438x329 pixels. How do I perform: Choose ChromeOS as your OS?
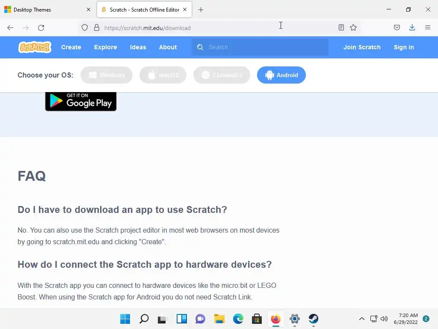tap(222, 75)
